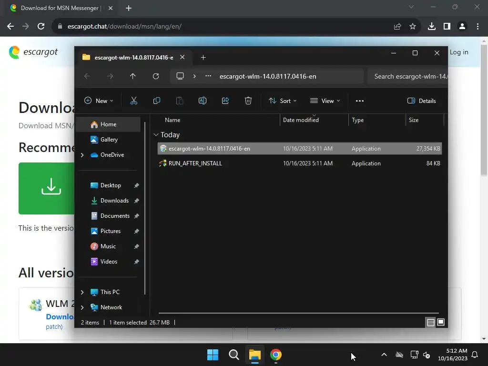Viewport: 488px width, 366px height.
Task: Open Videos quick access folder
Action: 108,262
